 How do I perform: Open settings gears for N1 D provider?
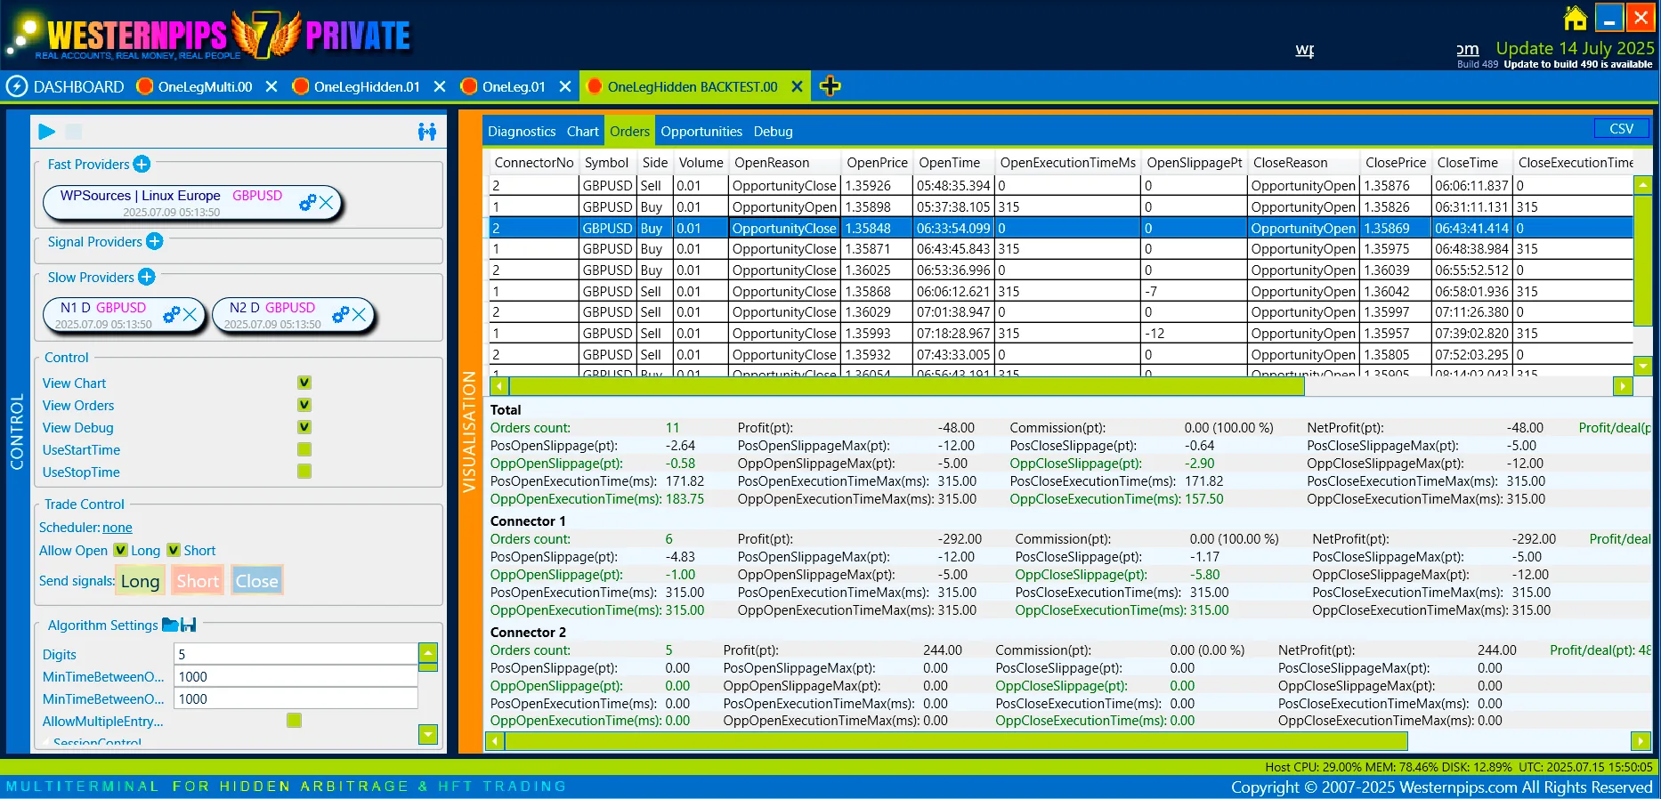(171, 314)
